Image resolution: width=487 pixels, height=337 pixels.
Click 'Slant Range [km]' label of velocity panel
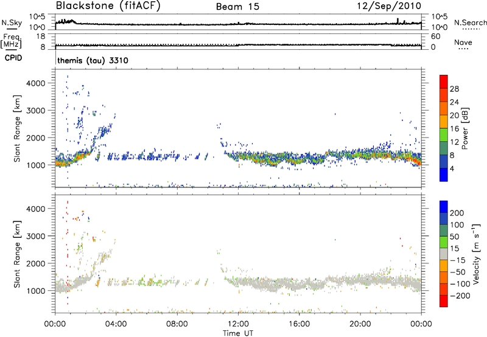(x=17, y=254)
